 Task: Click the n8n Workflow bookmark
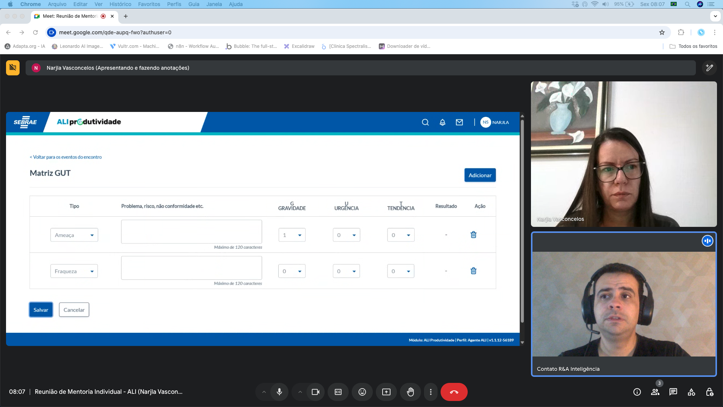(x=193, y=46)
